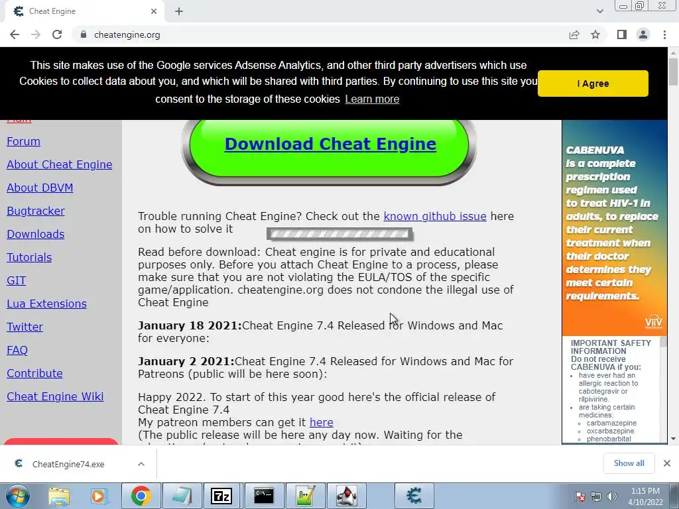Open the tab search chevron
The width and height of the screenshot is (679, 509).
click(599, 11)
